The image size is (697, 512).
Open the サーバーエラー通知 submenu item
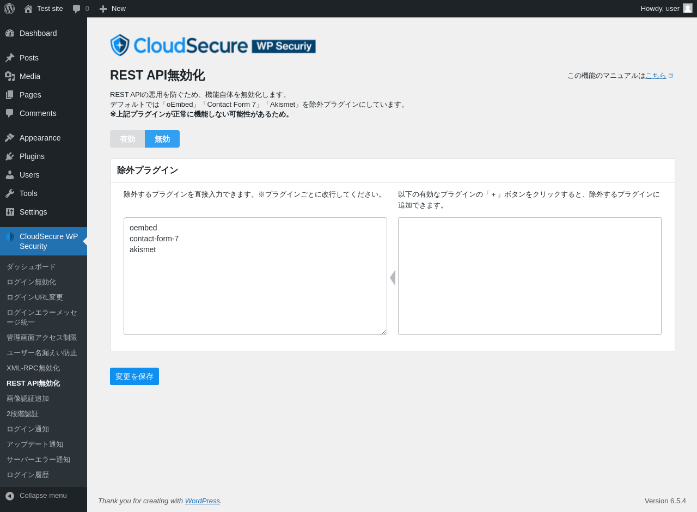pos(44,460)
